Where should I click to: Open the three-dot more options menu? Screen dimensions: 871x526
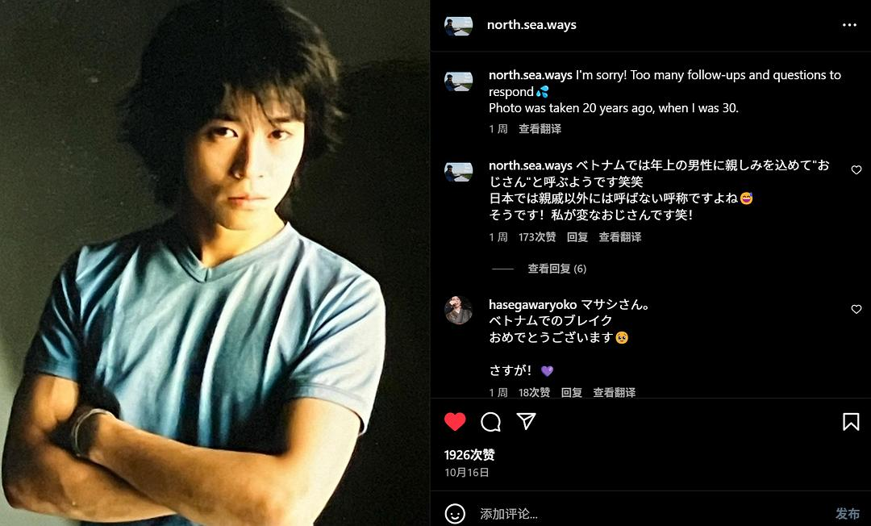tap(848, 25)
